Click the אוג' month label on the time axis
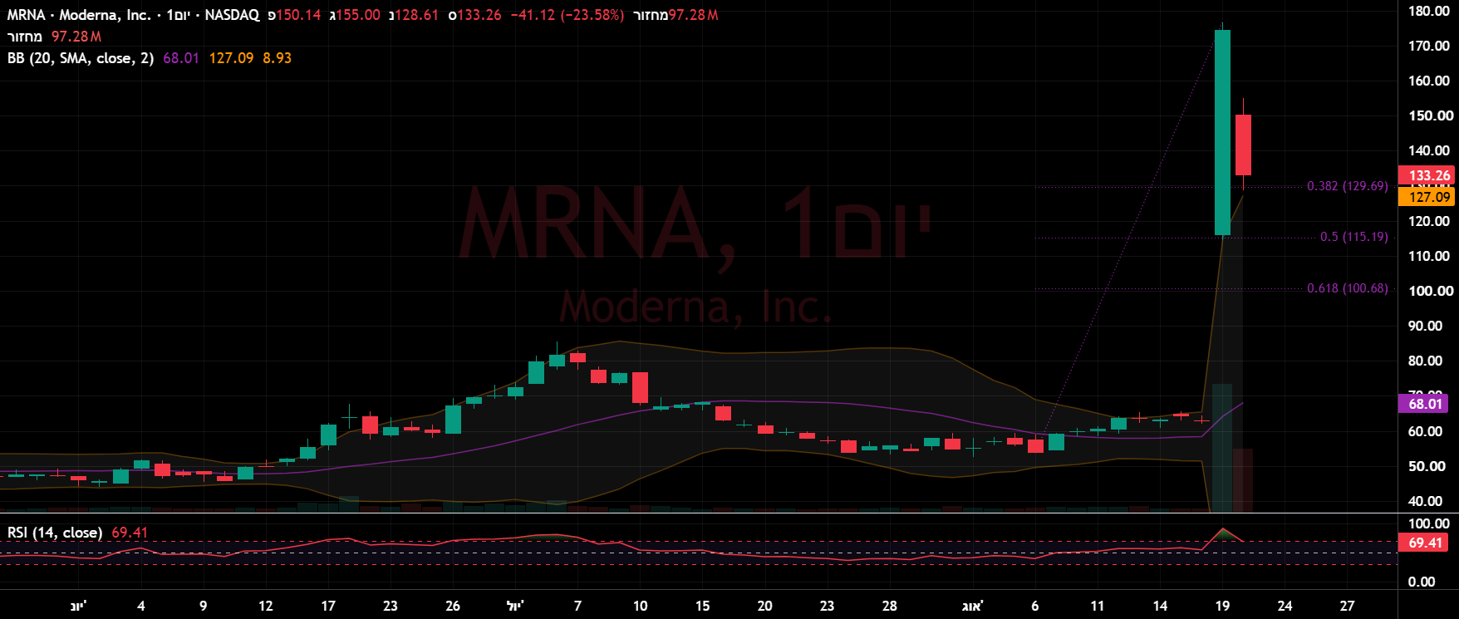The width and height of the screenshot is (1459, 619). [972, 606]
